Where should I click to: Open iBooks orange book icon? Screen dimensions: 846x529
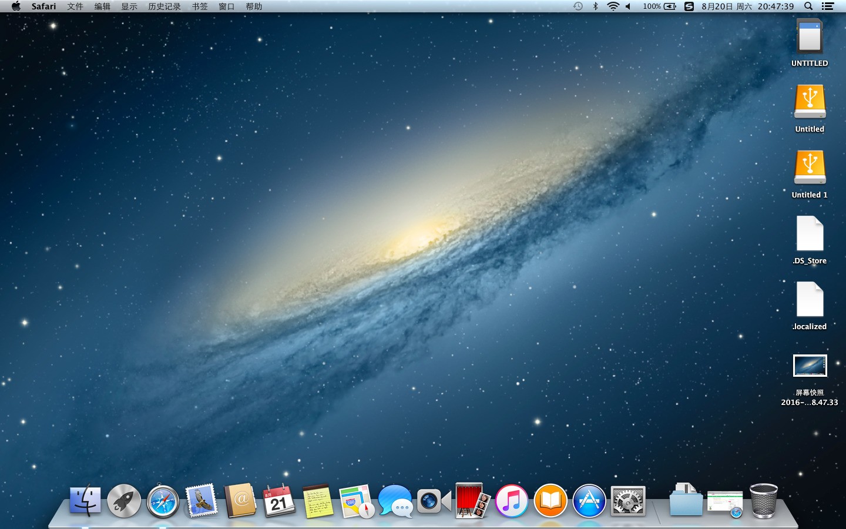pos(550,501)
